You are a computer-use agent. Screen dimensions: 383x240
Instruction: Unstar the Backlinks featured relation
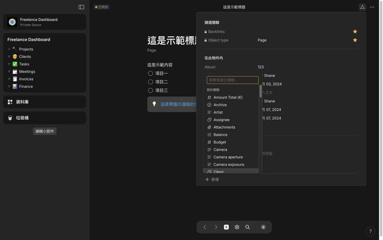355,32
